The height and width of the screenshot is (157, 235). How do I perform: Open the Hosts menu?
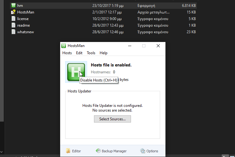coord(67,53)
